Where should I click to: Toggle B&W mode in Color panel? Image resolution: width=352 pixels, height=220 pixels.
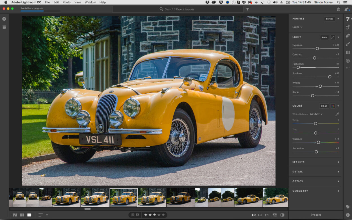tap(324, 106)
